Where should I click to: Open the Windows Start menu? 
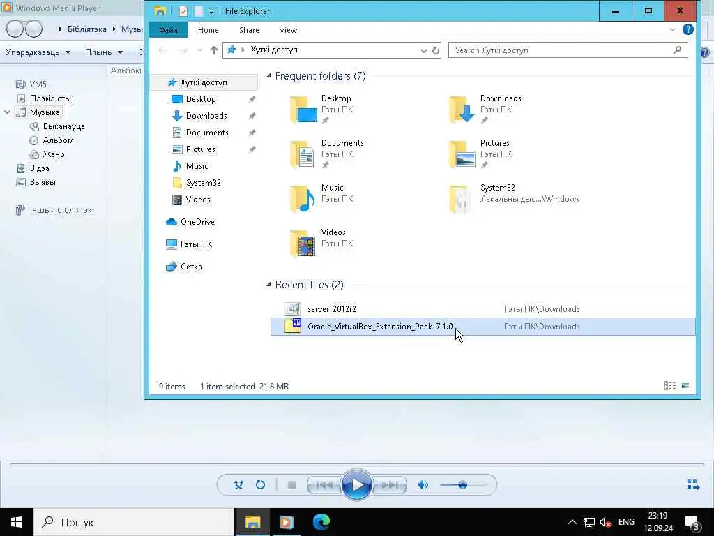17,522
